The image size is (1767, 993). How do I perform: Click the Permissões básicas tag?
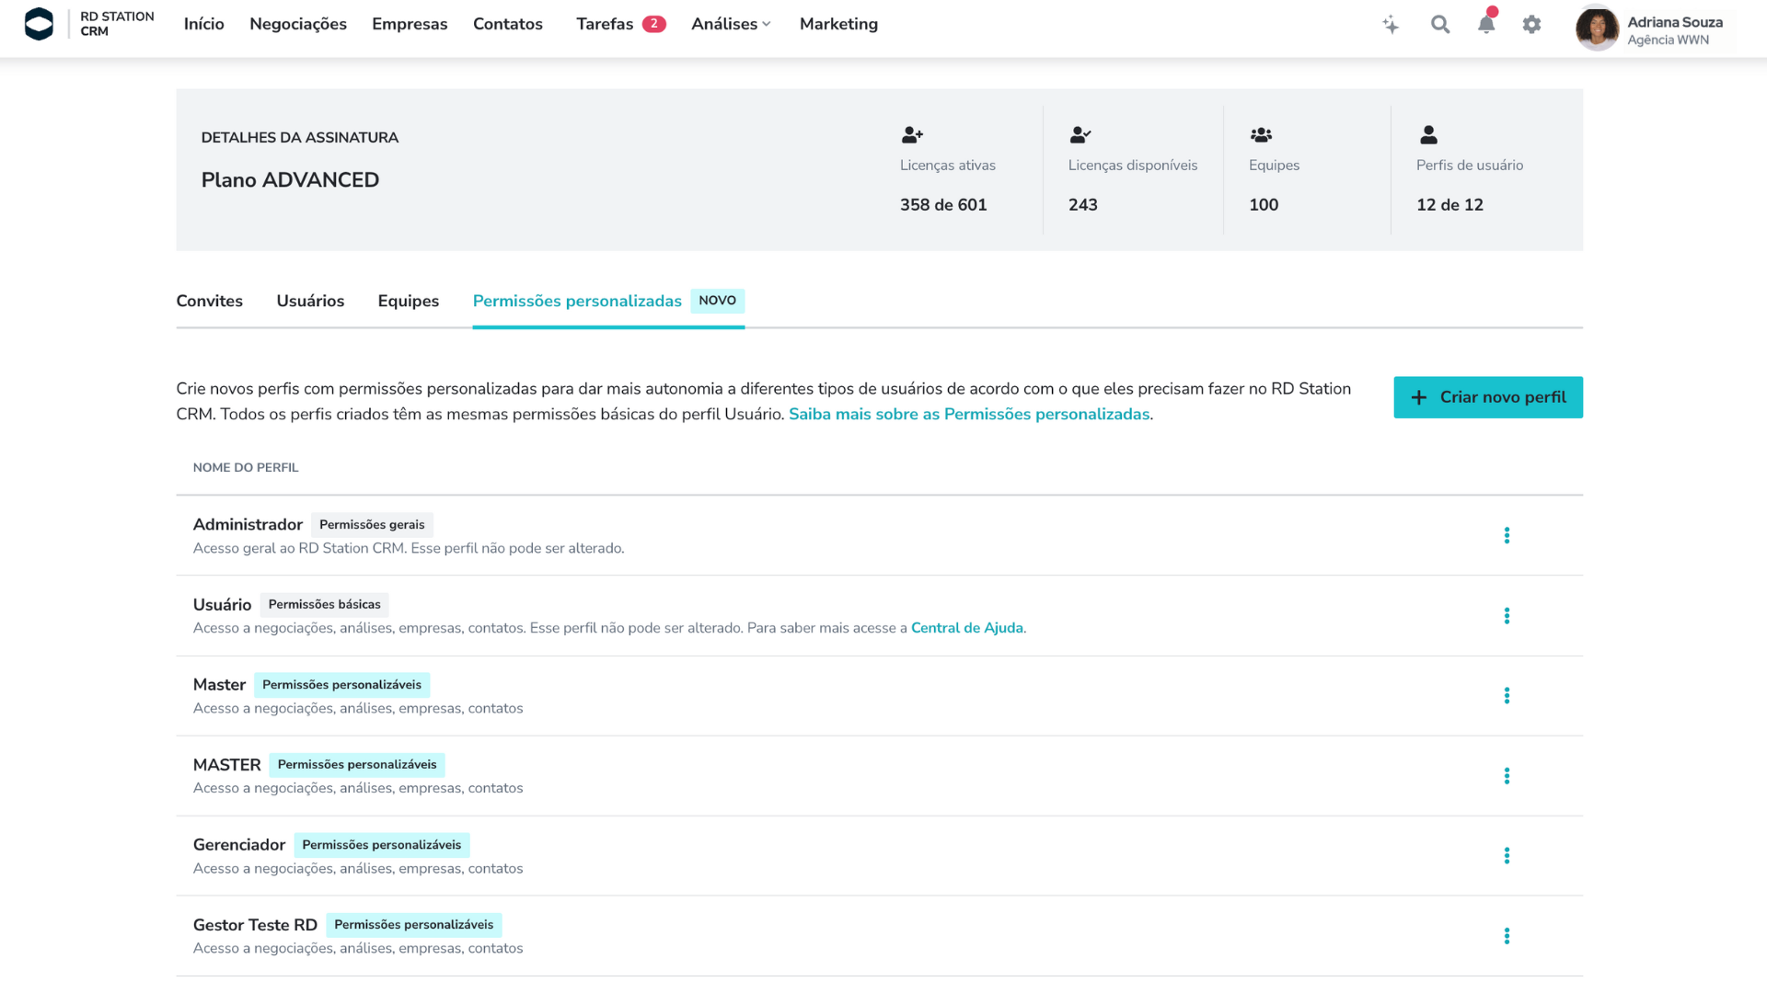tap(324, 604)
